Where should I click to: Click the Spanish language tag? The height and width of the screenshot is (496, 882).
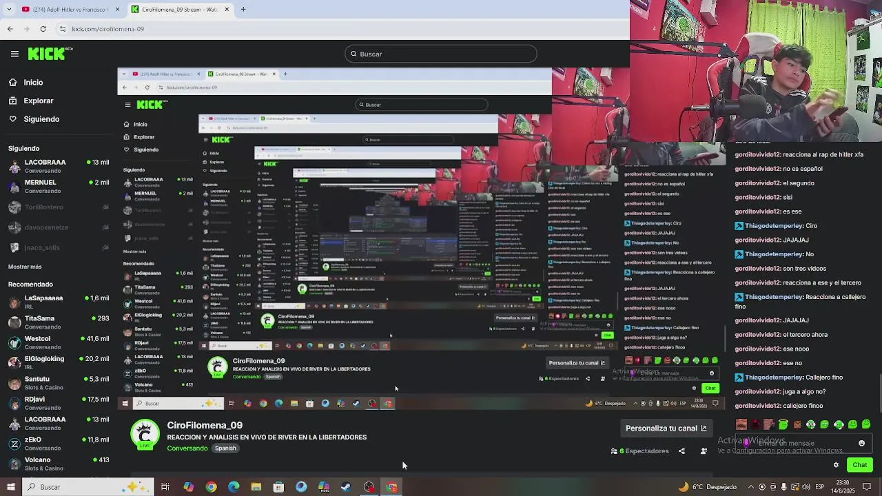225,448
